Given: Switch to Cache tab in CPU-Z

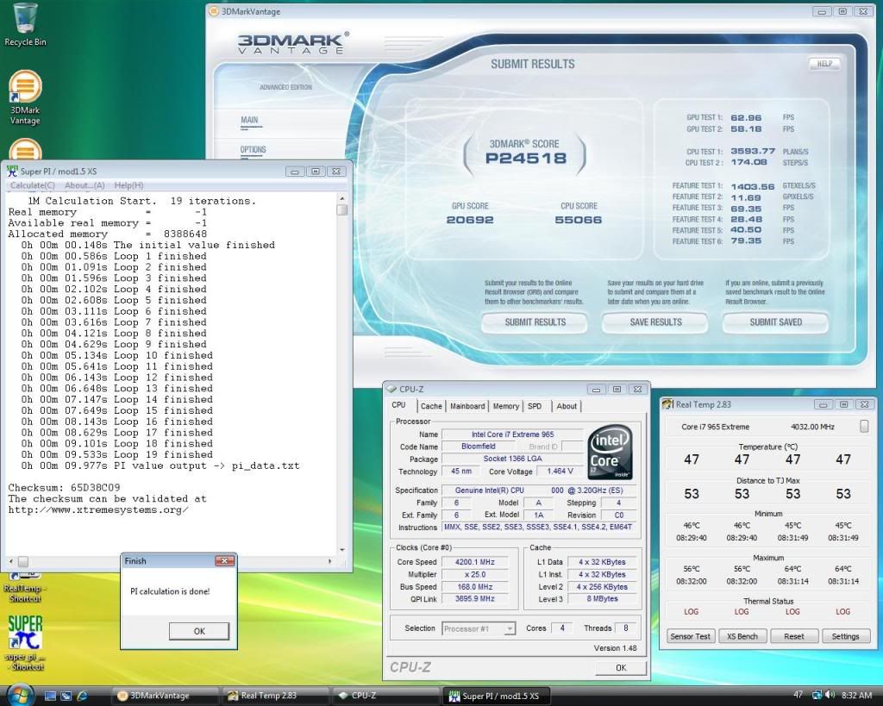Looking at the screenshot, I should [x=431, y=406].
